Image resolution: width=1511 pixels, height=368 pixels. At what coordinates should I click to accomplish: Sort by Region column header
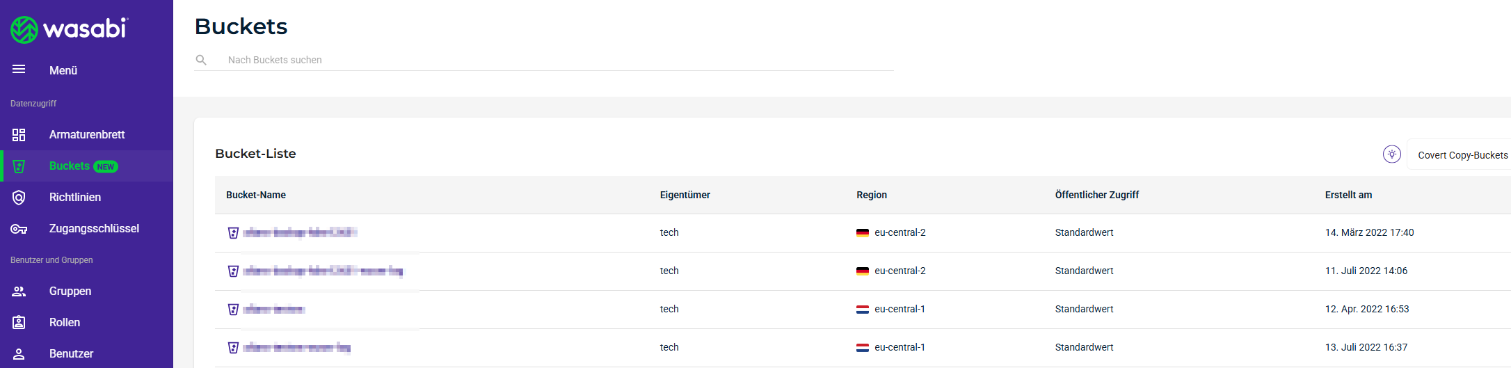point(872,195)
